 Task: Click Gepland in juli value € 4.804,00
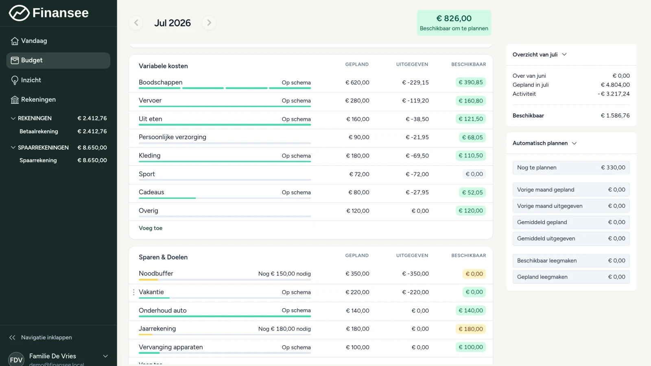click(615, 85)
